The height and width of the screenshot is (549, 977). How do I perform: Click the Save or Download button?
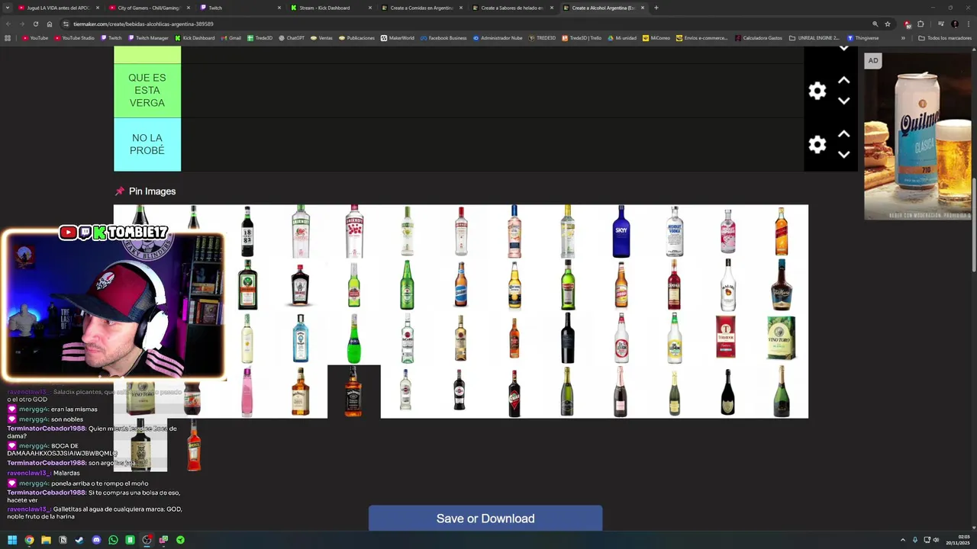(x=485, y=518)
